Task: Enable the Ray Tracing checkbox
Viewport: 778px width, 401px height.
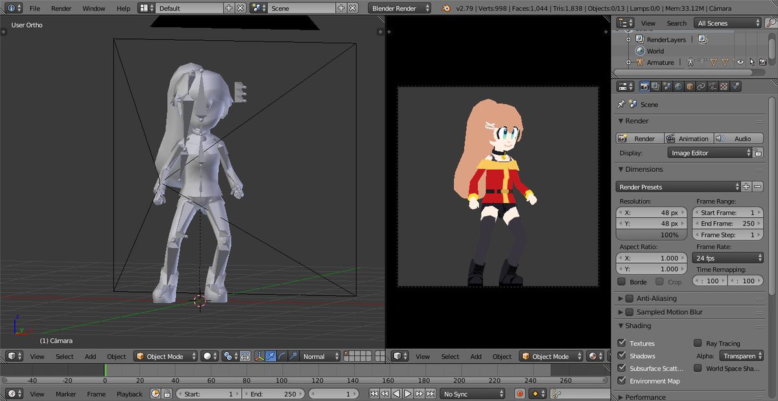Action: click(698, 343)
